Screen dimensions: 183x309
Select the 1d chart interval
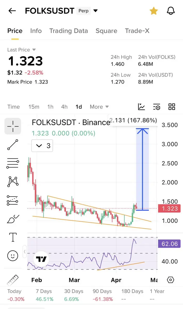pyautogui.click(x=79, y=107)
